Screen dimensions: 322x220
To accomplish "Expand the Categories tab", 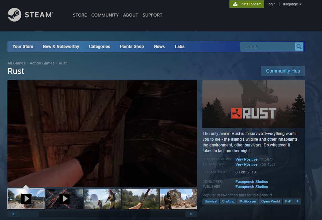I will 100,47.
